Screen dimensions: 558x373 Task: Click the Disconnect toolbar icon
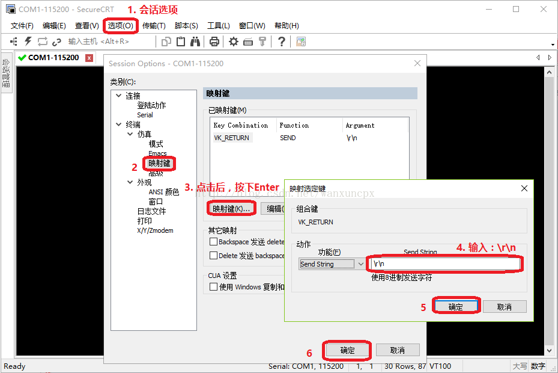click(x=57, y=41)
